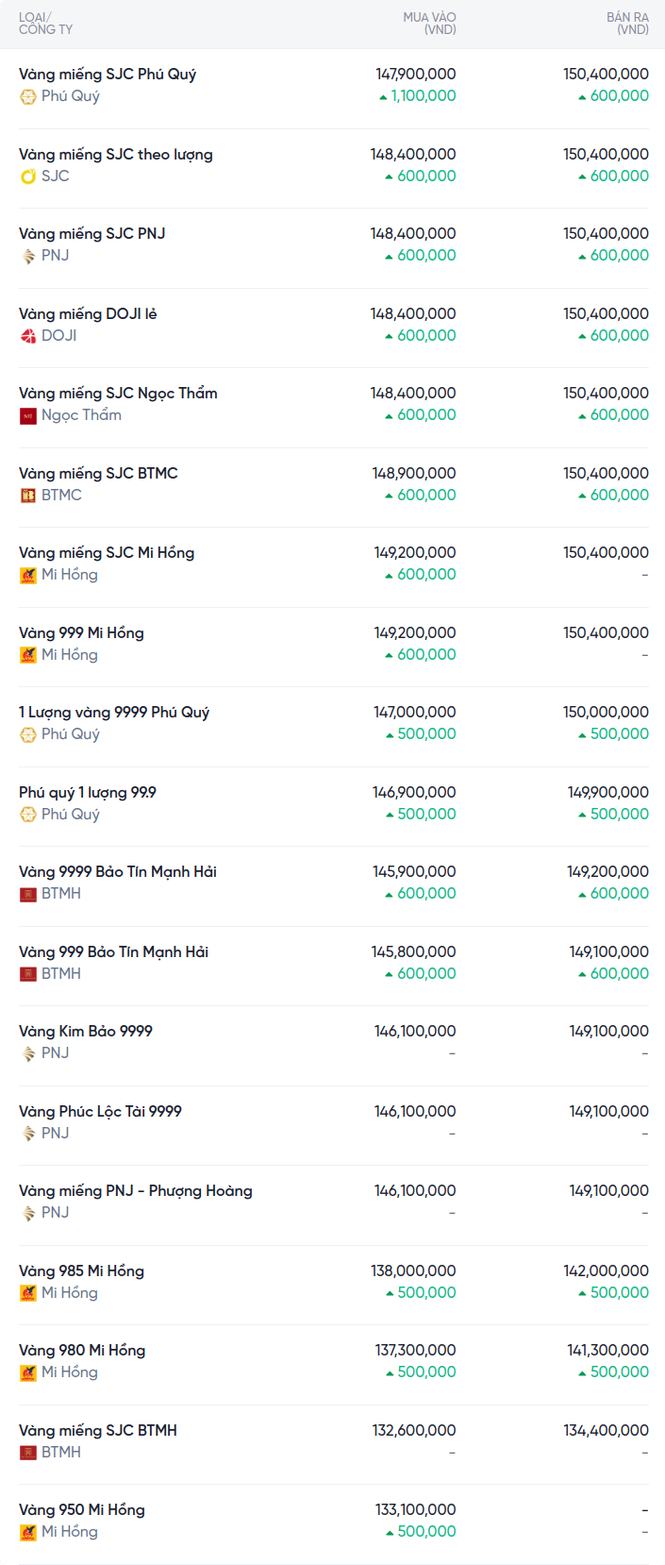Screen dimensions: 665x1565
Task: Click the BÁN RA column header
Action: [x=627, y=24]
